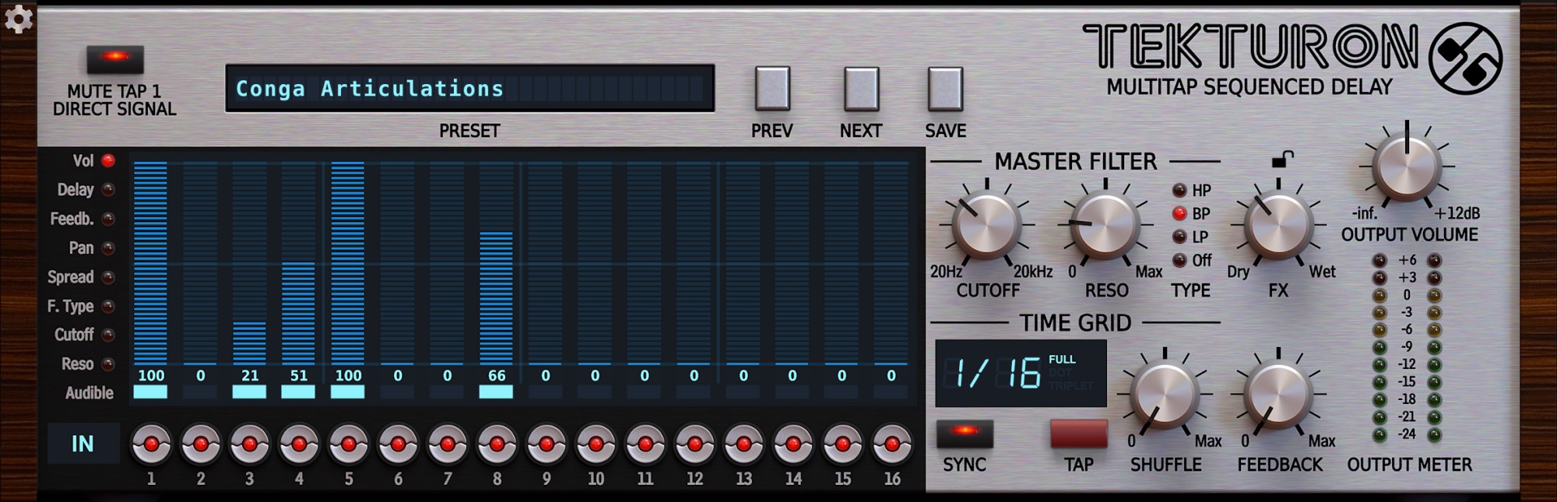Toggle the Audible indicator for tap 3
1557x502 pixels.
(249, 392)
